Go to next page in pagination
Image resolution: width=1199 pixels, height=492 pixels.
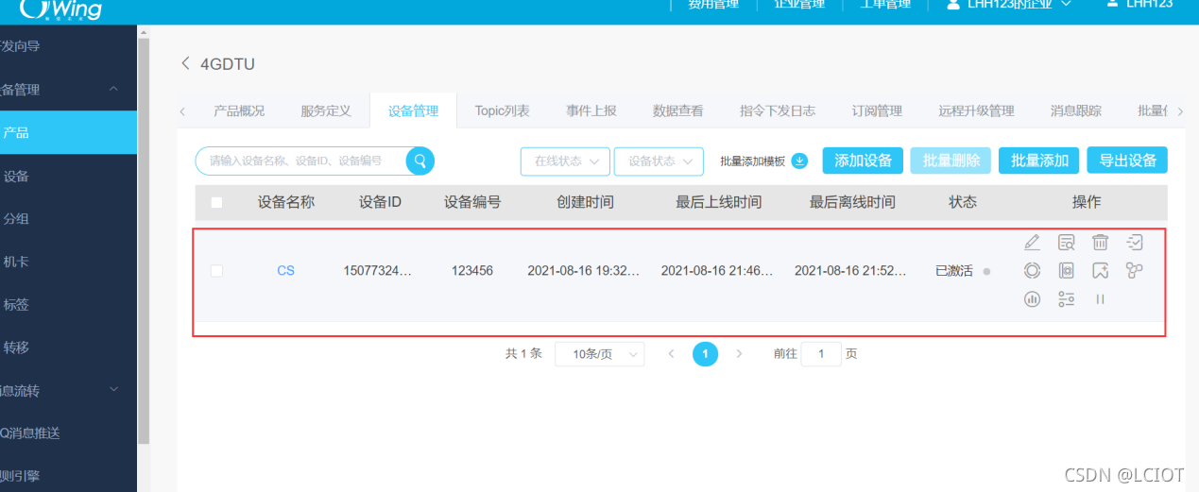tap(739, 354)
